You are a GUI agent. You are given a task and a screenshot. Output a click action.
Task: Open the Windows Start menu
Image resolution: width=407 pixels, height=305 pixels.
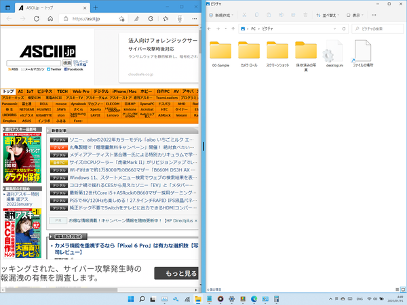131,299
